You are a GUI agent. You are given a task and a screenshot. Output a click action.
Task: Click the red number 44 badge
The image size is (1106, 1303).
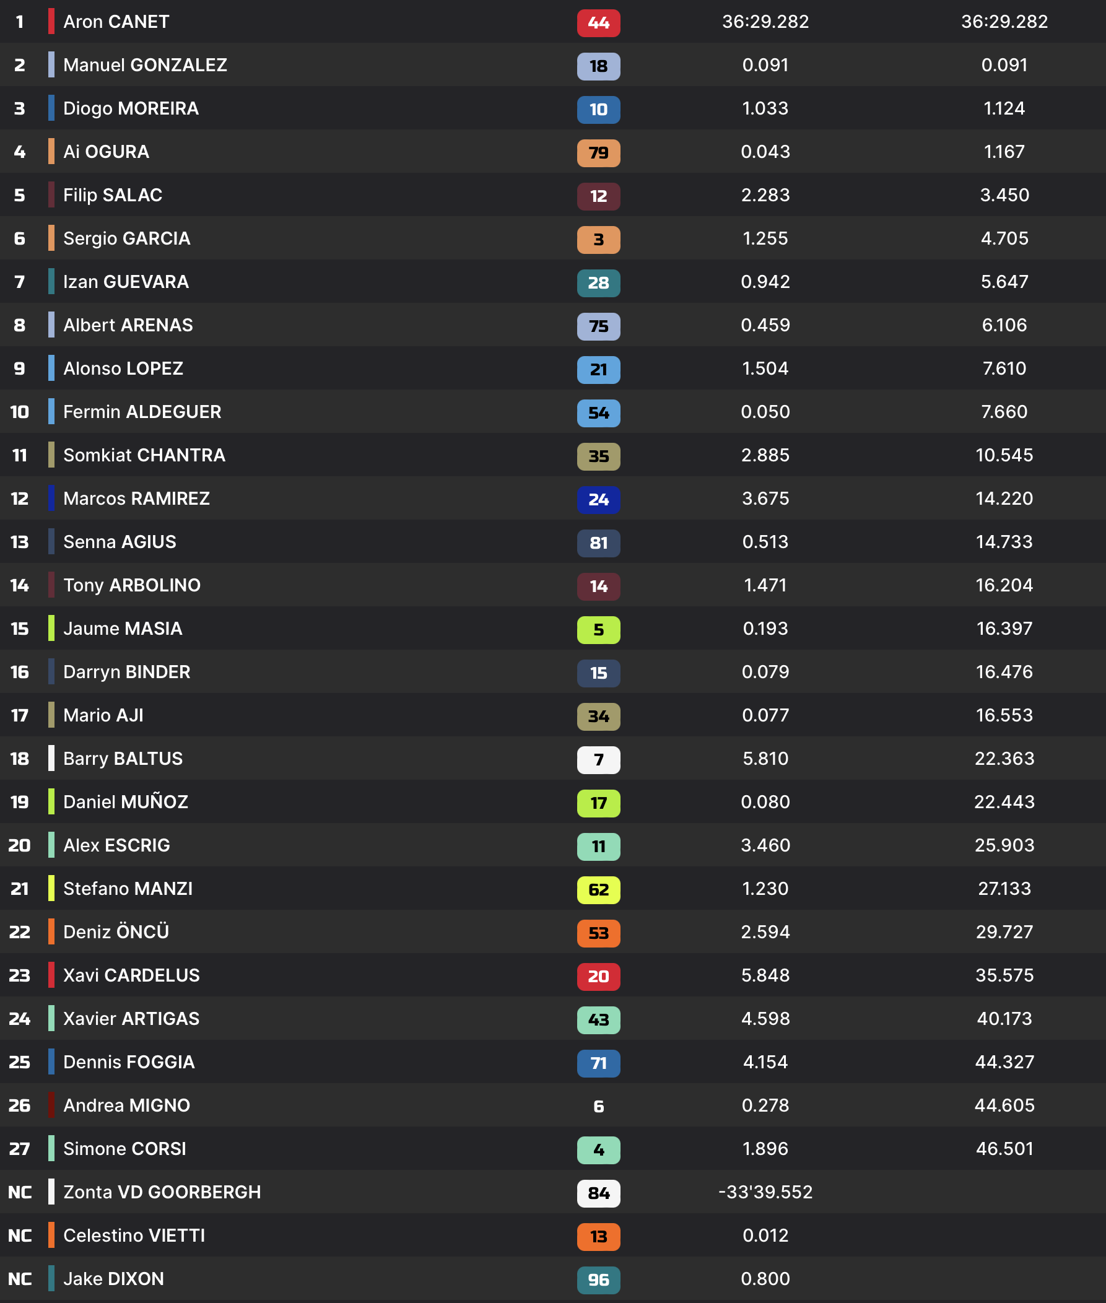click(598, 22)
